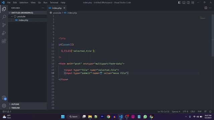Open the Edit menu

(x=15, y=3)
